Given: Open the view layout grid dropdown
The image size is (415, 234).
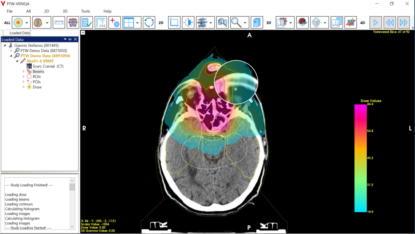Looking at the screenshot, I should coord(138,22).
